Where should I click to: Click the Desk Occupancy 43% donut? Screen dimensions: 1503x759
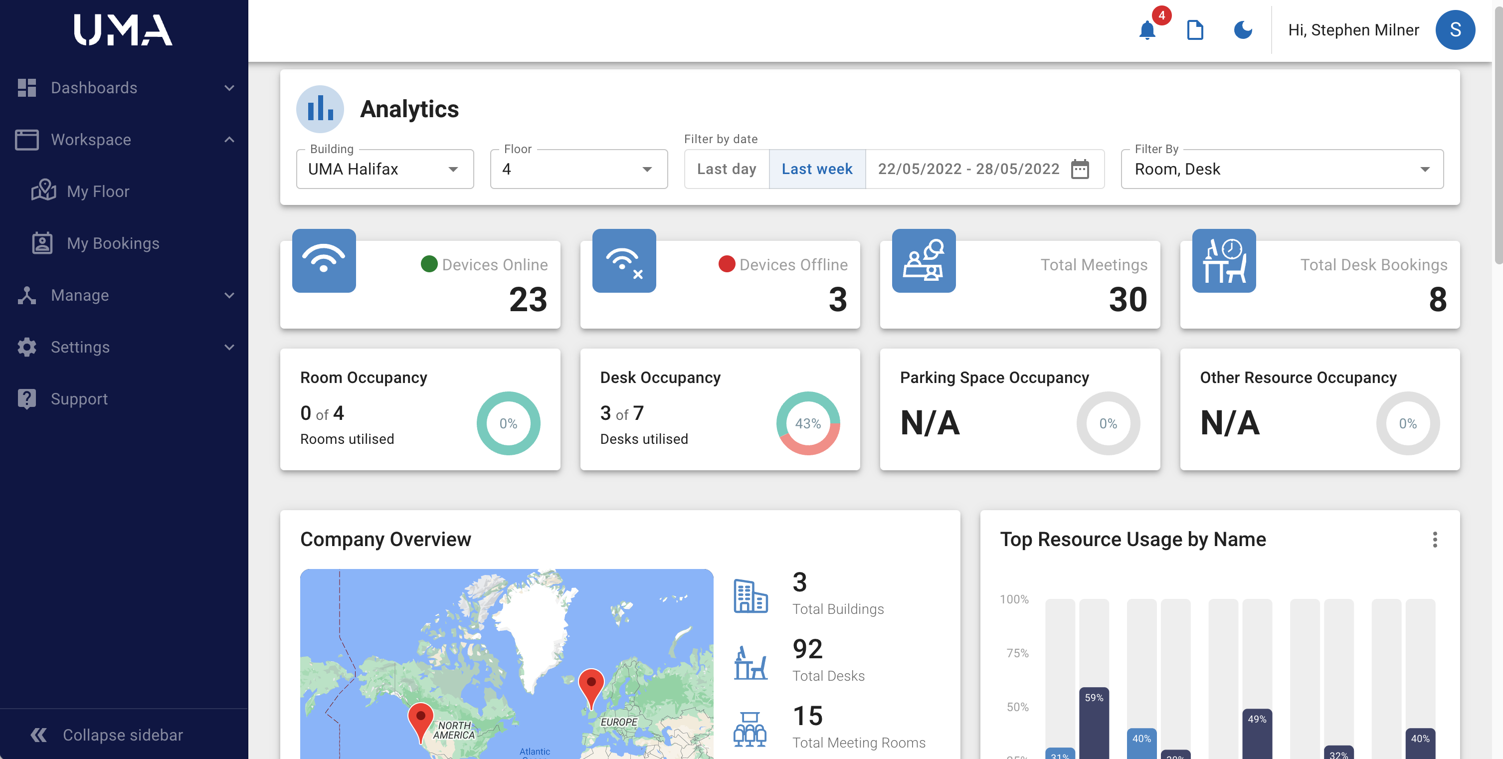(x=807, y=423)
